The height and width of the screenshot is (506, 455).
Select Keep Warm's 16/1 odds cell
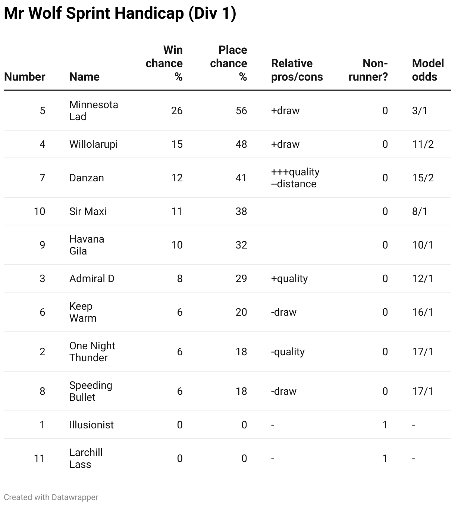(x=423, y=312)
